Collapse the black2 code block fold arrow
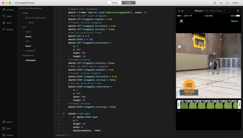This screenshot has height=138, width=243. [x=63, y=113]
